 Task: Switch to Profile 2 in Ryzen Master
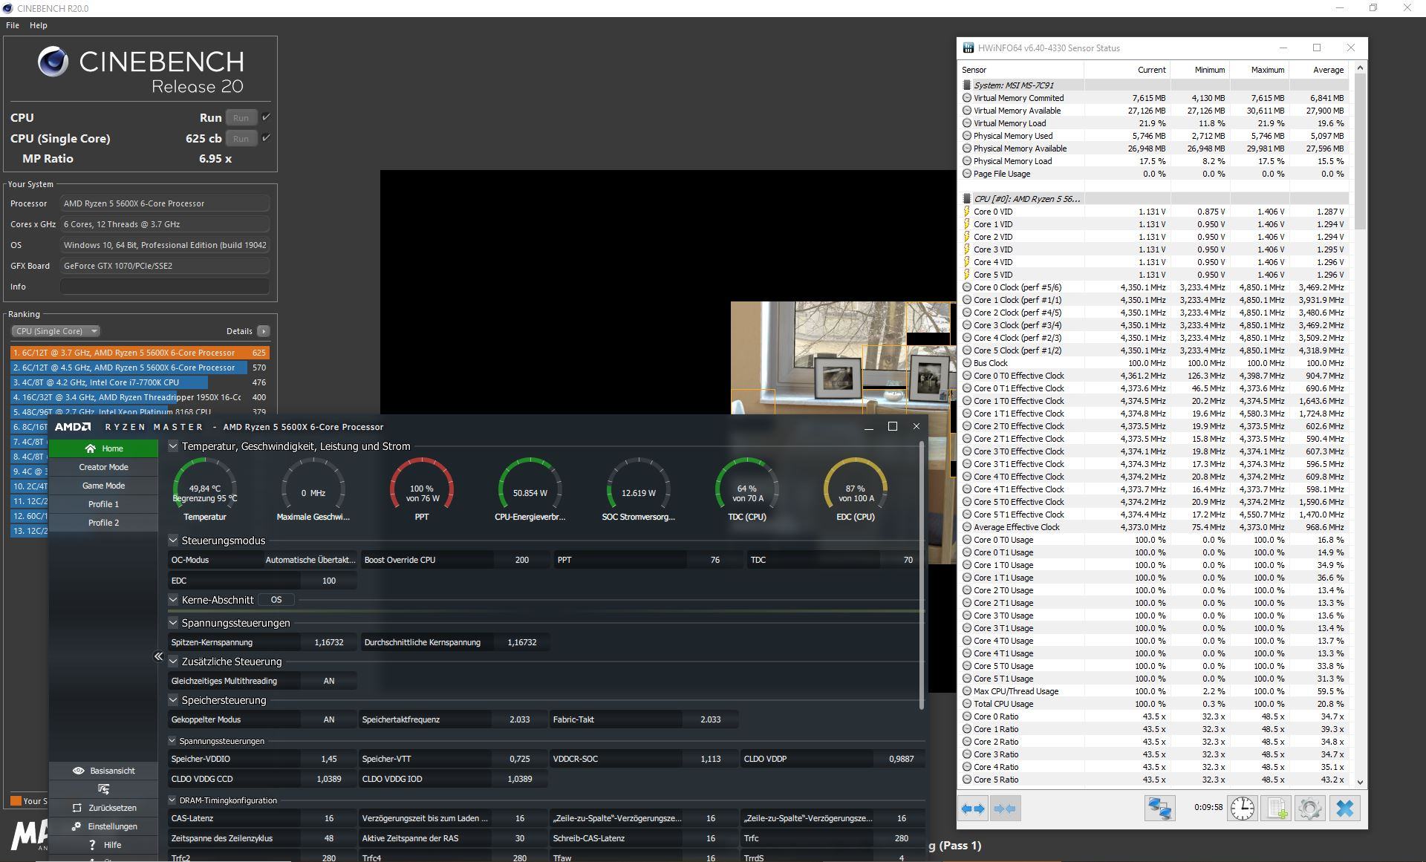click(103, 523)
